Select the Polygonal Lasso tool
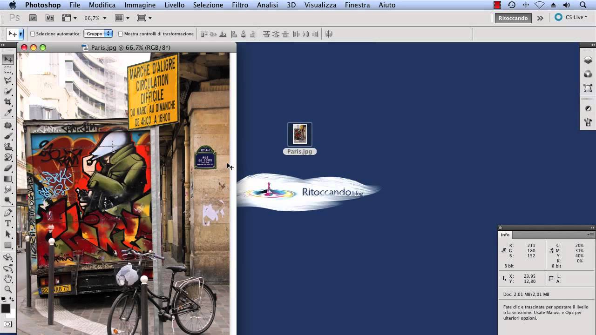 [x=8, y=81]
